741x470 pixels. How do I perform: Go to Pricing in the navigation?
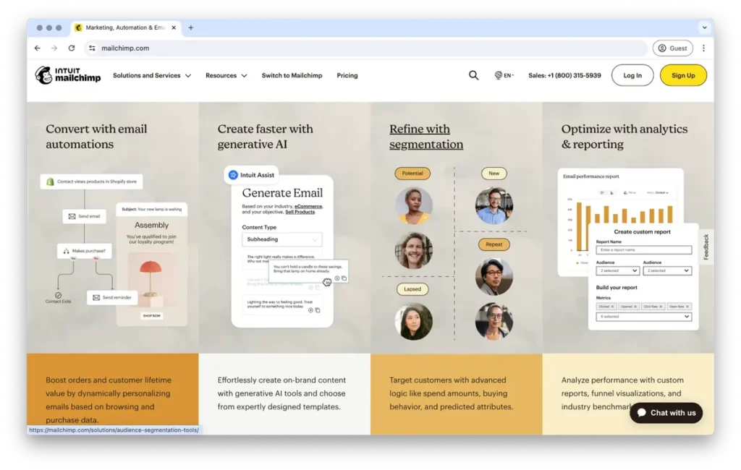[x=347, y=76]
